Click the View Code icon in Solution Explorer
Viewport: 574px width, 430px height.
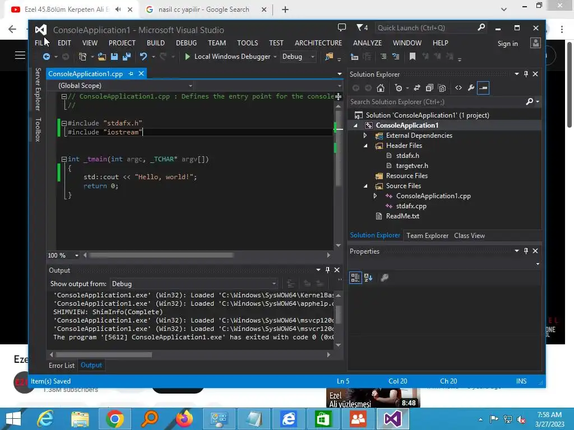point(459,88)
